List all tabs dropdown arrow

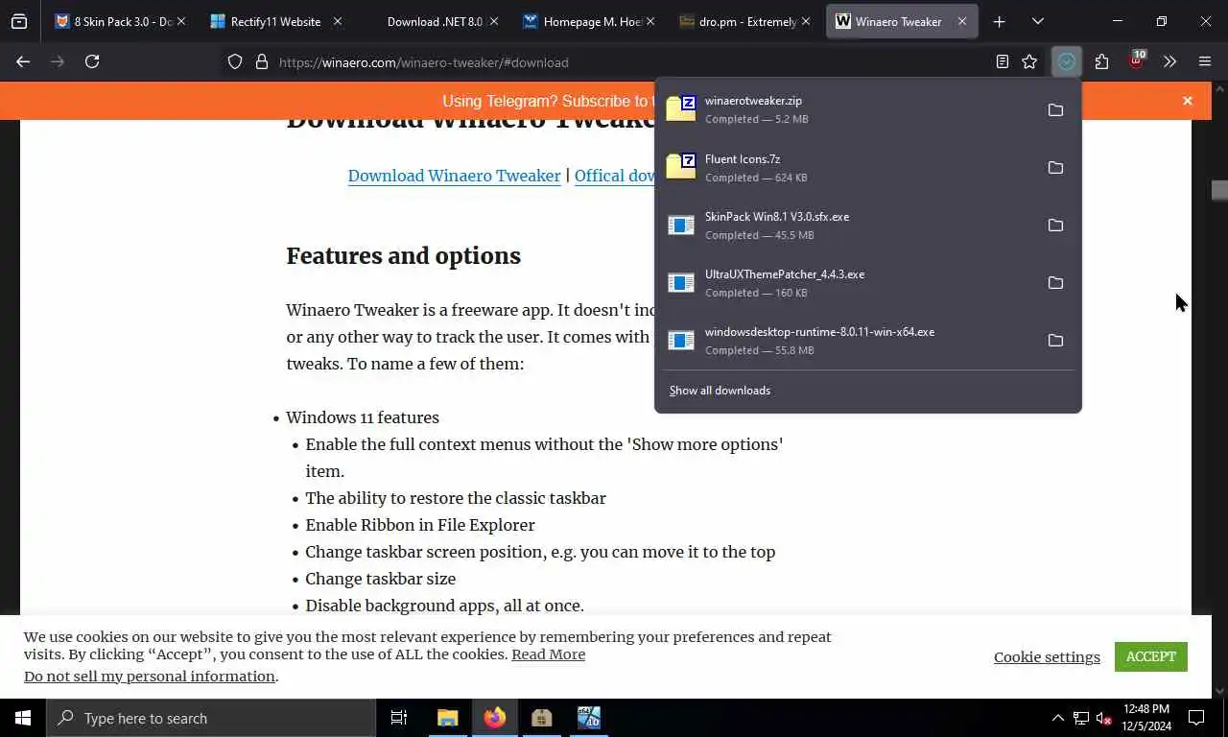[x=1038, y=21]
